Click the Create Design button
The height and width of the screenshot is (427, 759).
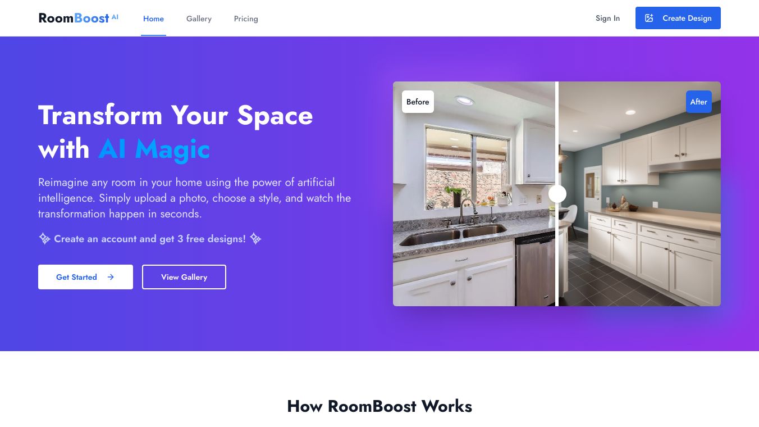click(x=678, y=18)
